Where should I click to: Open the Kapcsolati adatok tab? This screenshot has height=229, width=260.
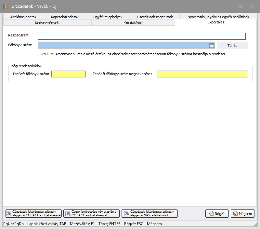coord(65,17)
